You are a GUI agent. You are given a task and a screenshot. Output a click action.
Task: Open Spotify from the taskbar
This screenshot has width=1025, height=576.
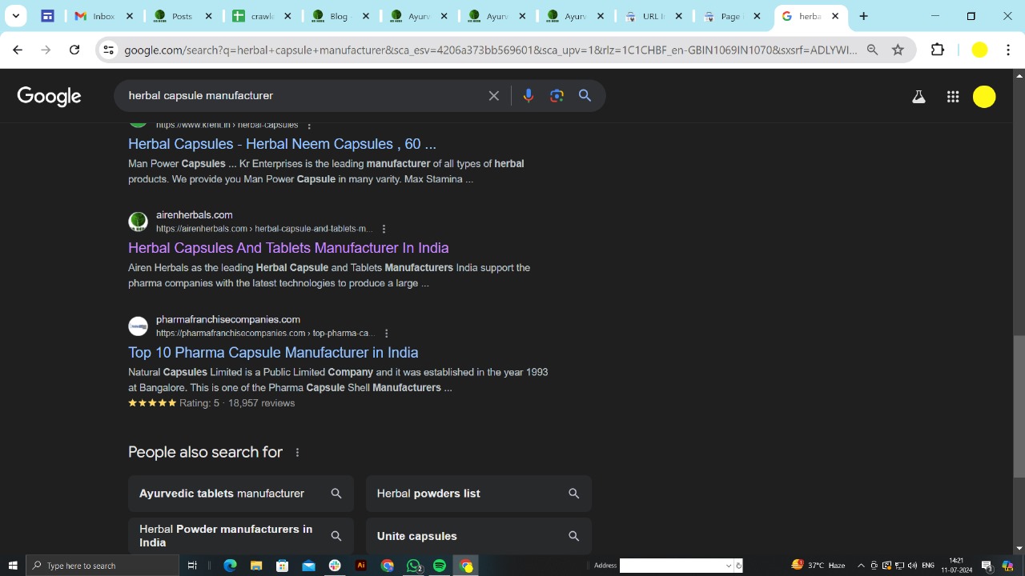[440, 566]
